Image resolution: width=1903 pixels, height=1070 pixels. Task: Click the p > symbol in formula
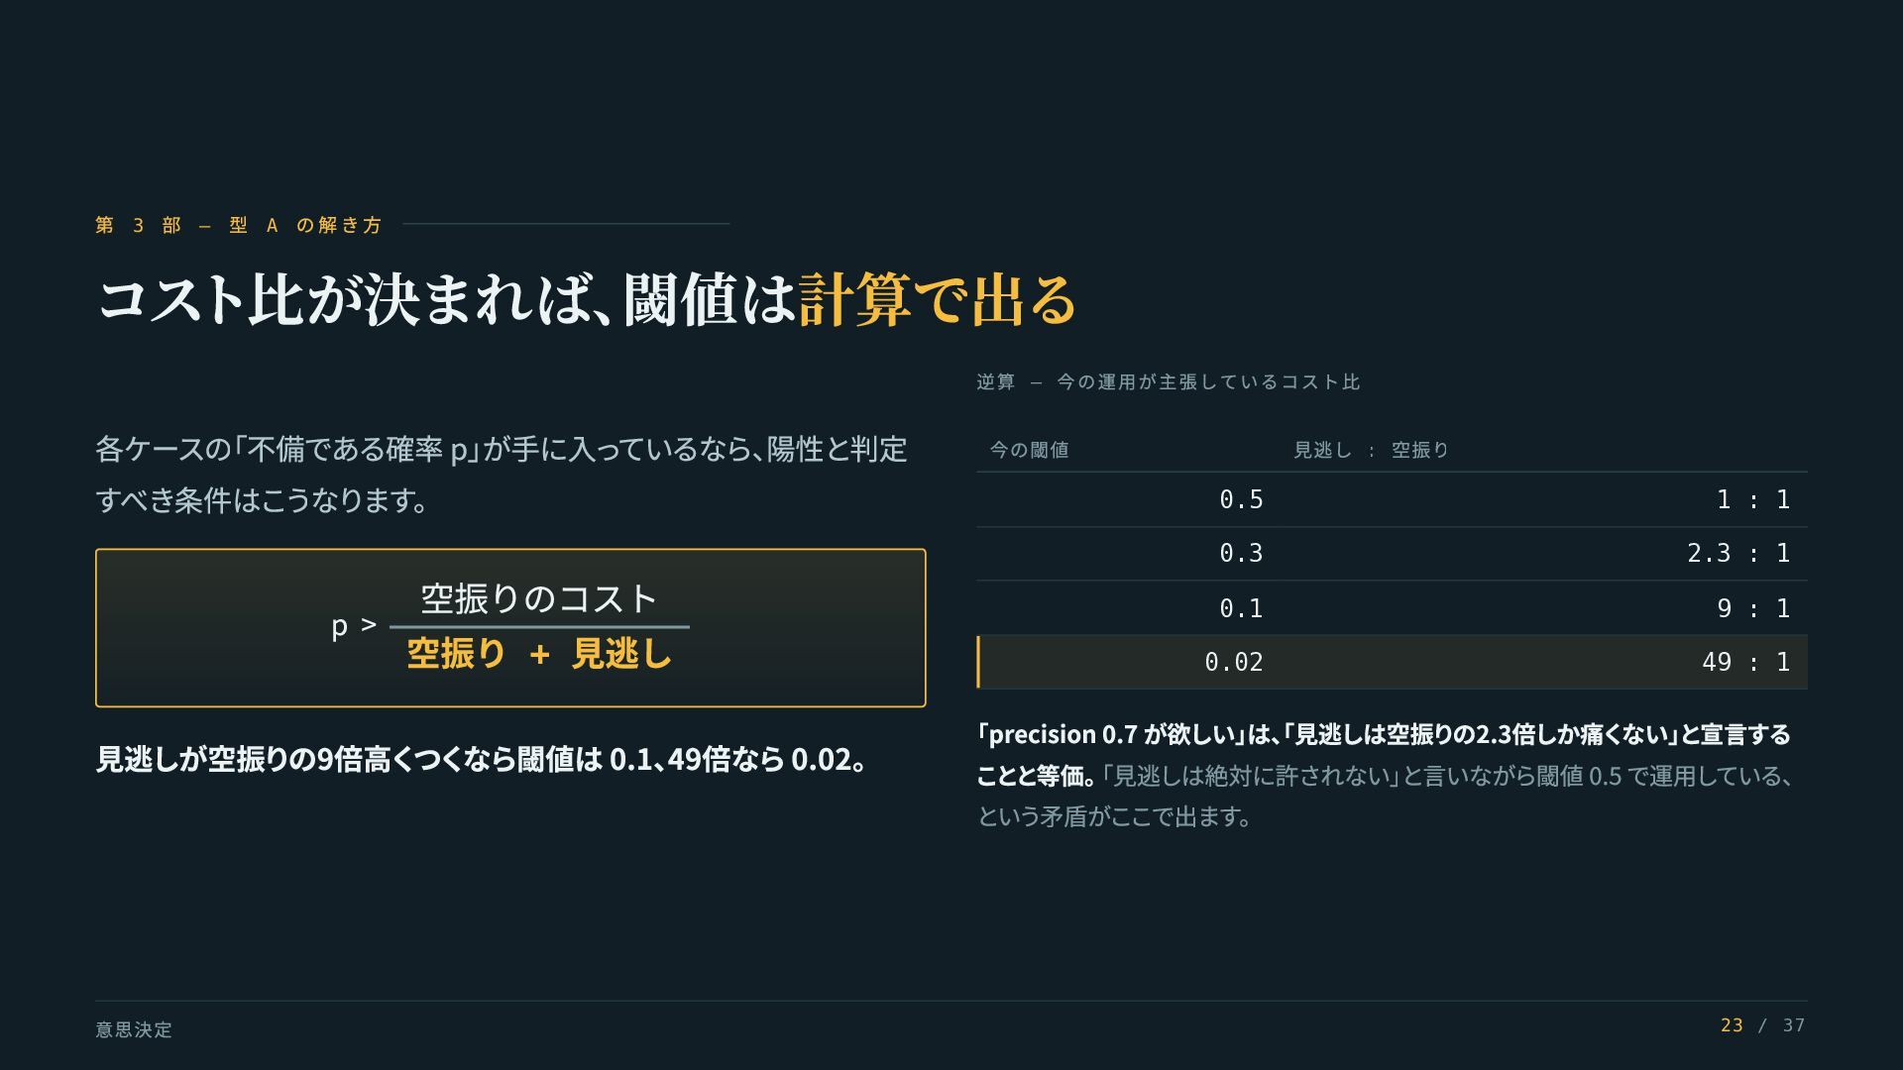click(x=354, y=625)
